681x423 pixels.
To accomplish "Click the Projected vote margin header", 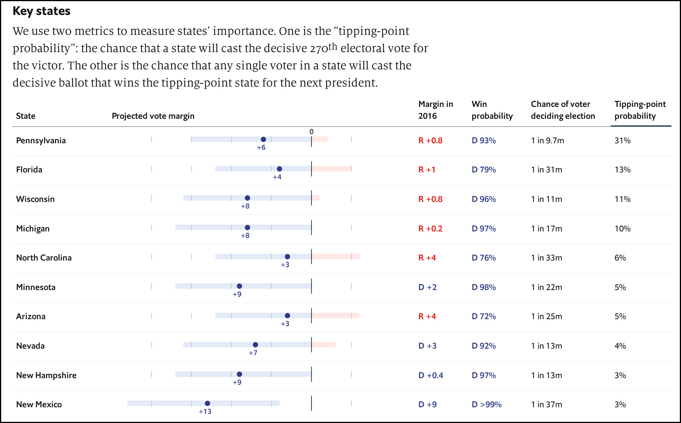I will (x=153, y=116).
